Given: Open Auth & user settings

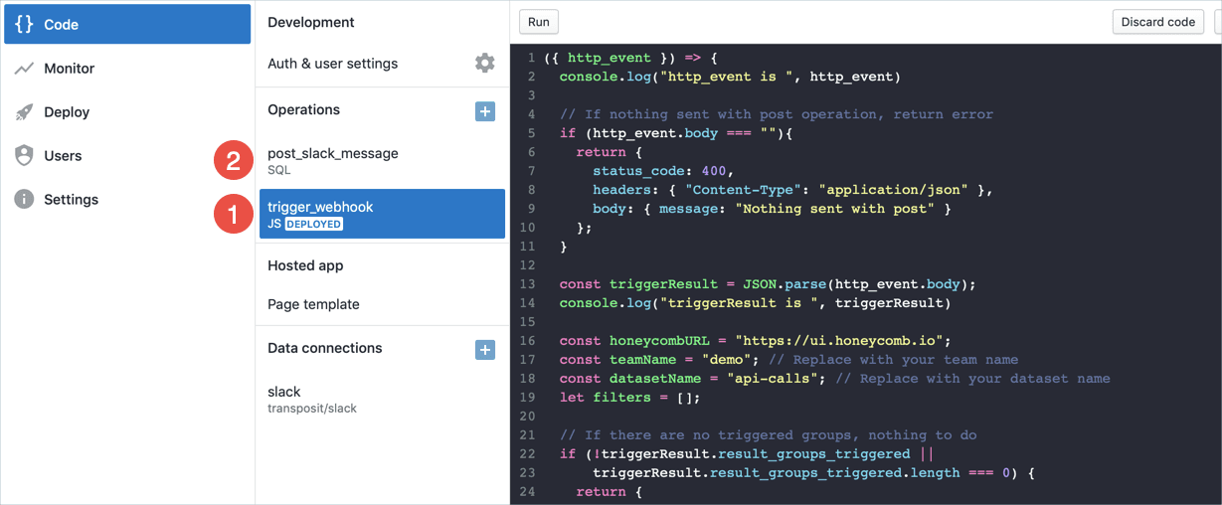Looking at the screenshot, I should point(332,64).
